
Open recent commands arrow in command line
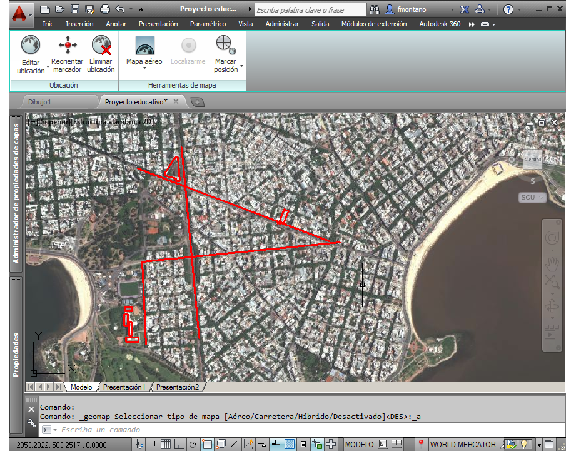[x=55, y=430]
